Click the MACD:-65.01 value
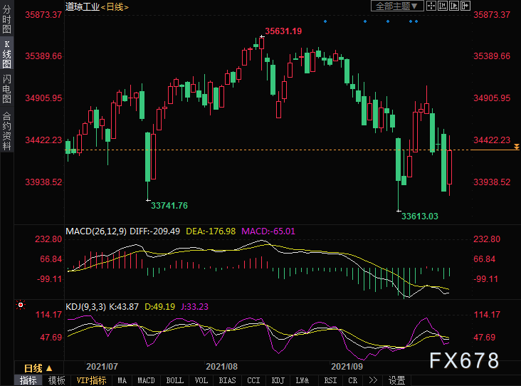The width and height of the screenshot is (521, 386). coord(268,231)
